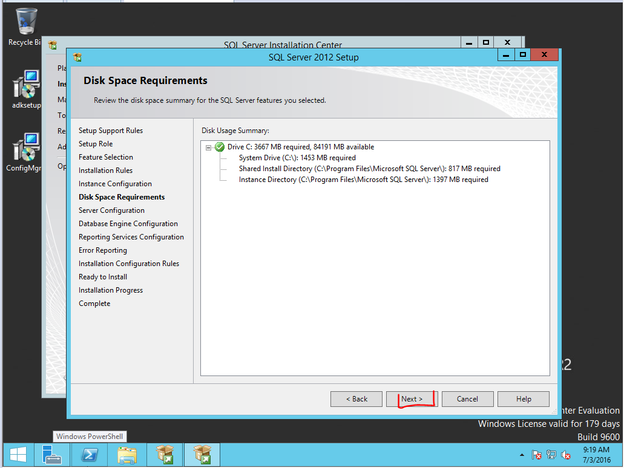
Task: Select the adksetup desktop icon
Action: tap(26, 89)
